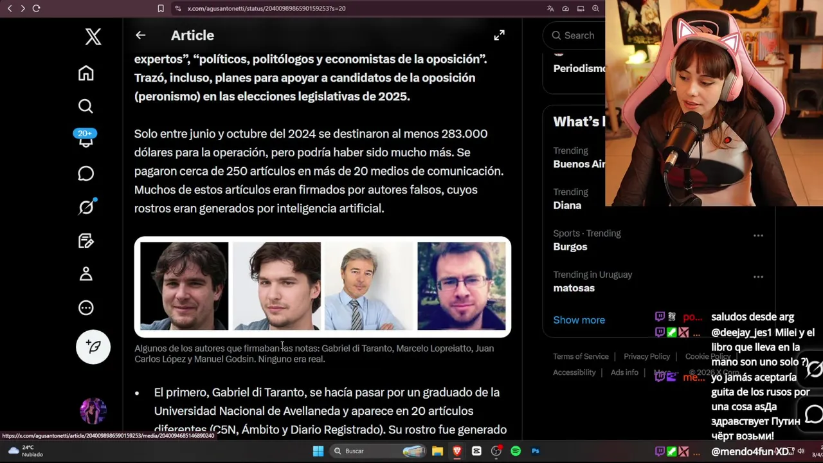Click the 'Article' page heading
The image size is (823, 463).
click(x=192, y=35)
